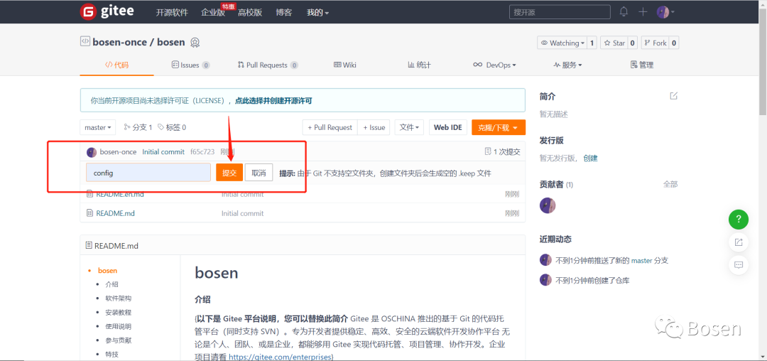Click the repository badge icon beside bosen

pos(195,43)
